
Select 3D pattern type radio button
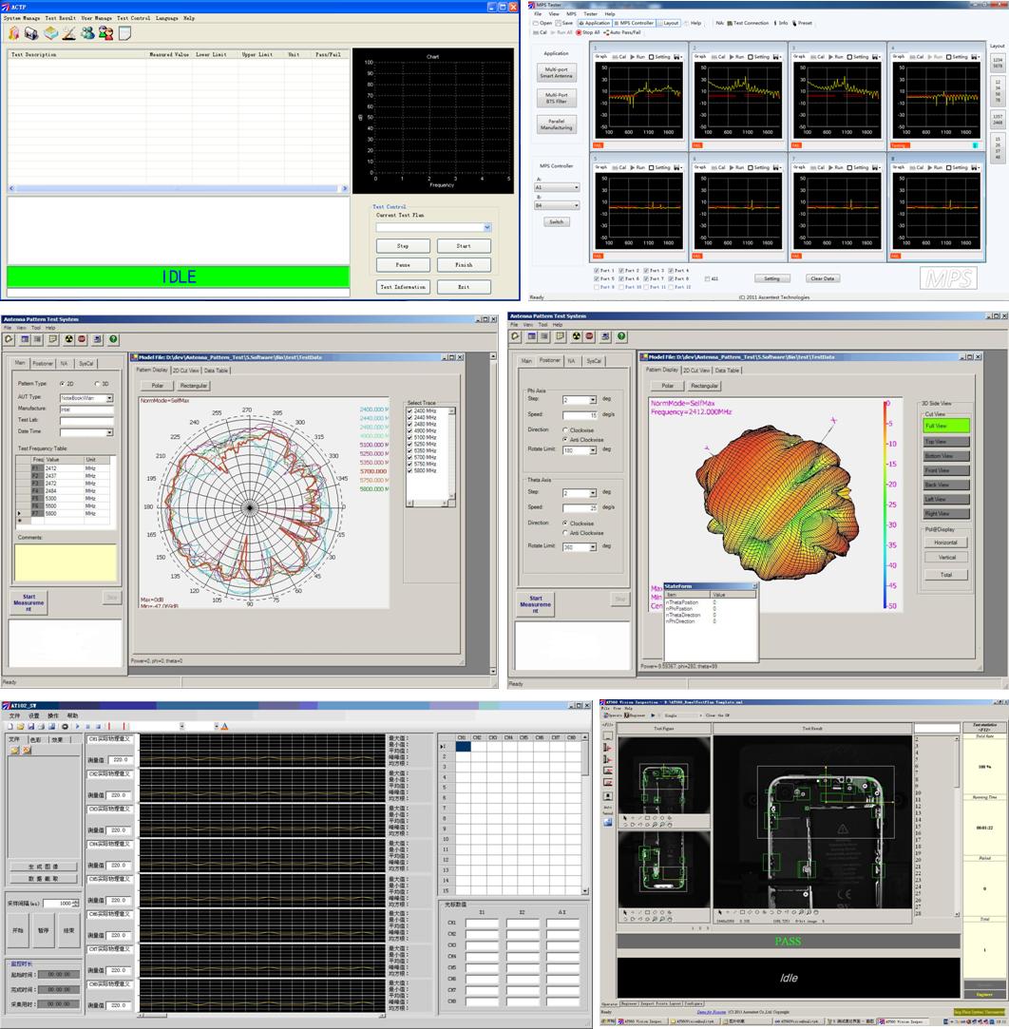click(97, 384)
